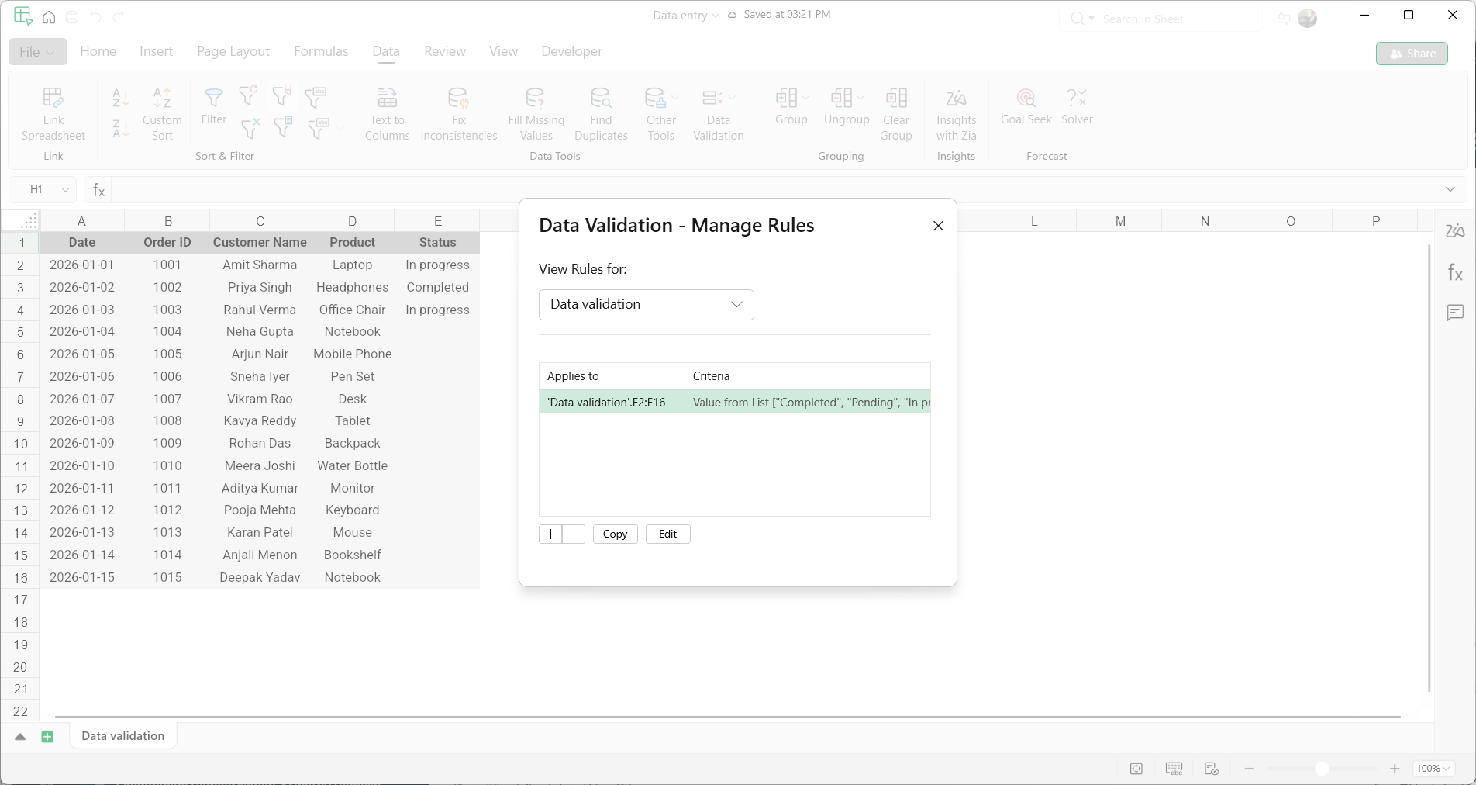This screenshot has width=1476, height=785.
Task: Switch to the Formulas ribbon tab
Action: (321, 51)
